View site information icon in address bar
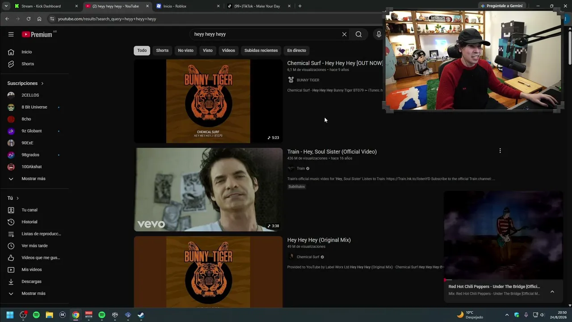The image size is (572, 322). 52,19
